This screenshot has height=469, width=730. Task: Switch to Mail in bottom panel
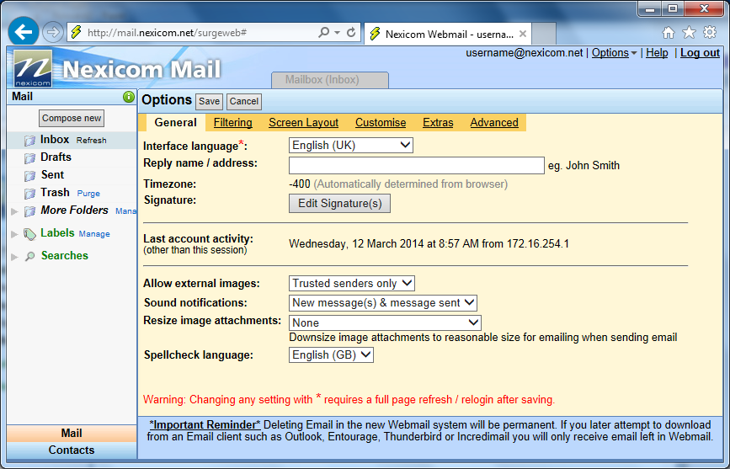(72, 433)
